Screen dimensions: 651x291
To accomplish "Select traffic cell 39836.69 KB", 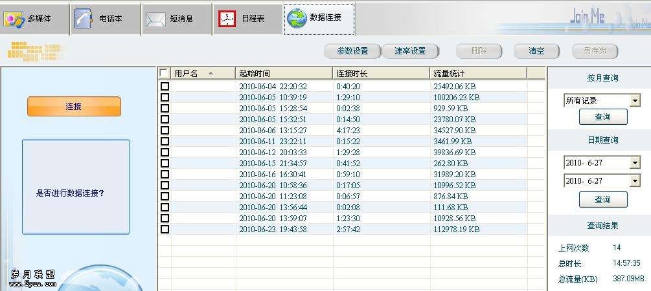I will [x=454, y=152].
